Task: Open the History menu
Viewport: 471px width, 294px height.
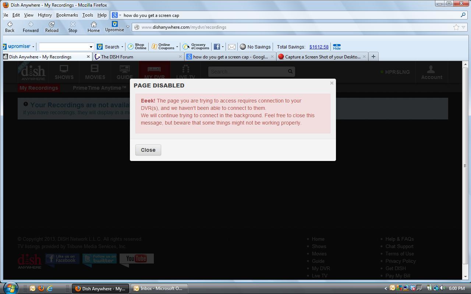Action: tap(45, 15)
